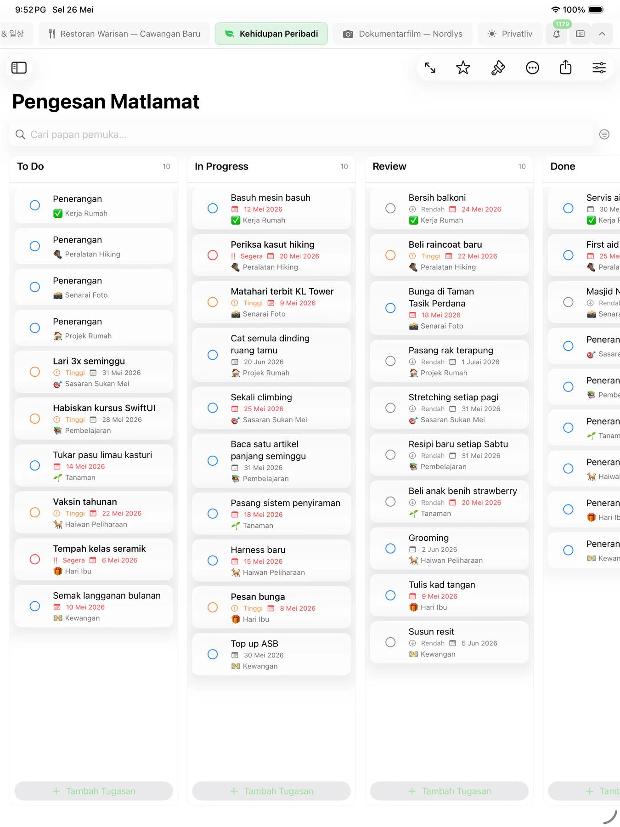Complete the Top up ASB task circle
This screenshot has width=620, height=827.
click(x=213, y=654)
